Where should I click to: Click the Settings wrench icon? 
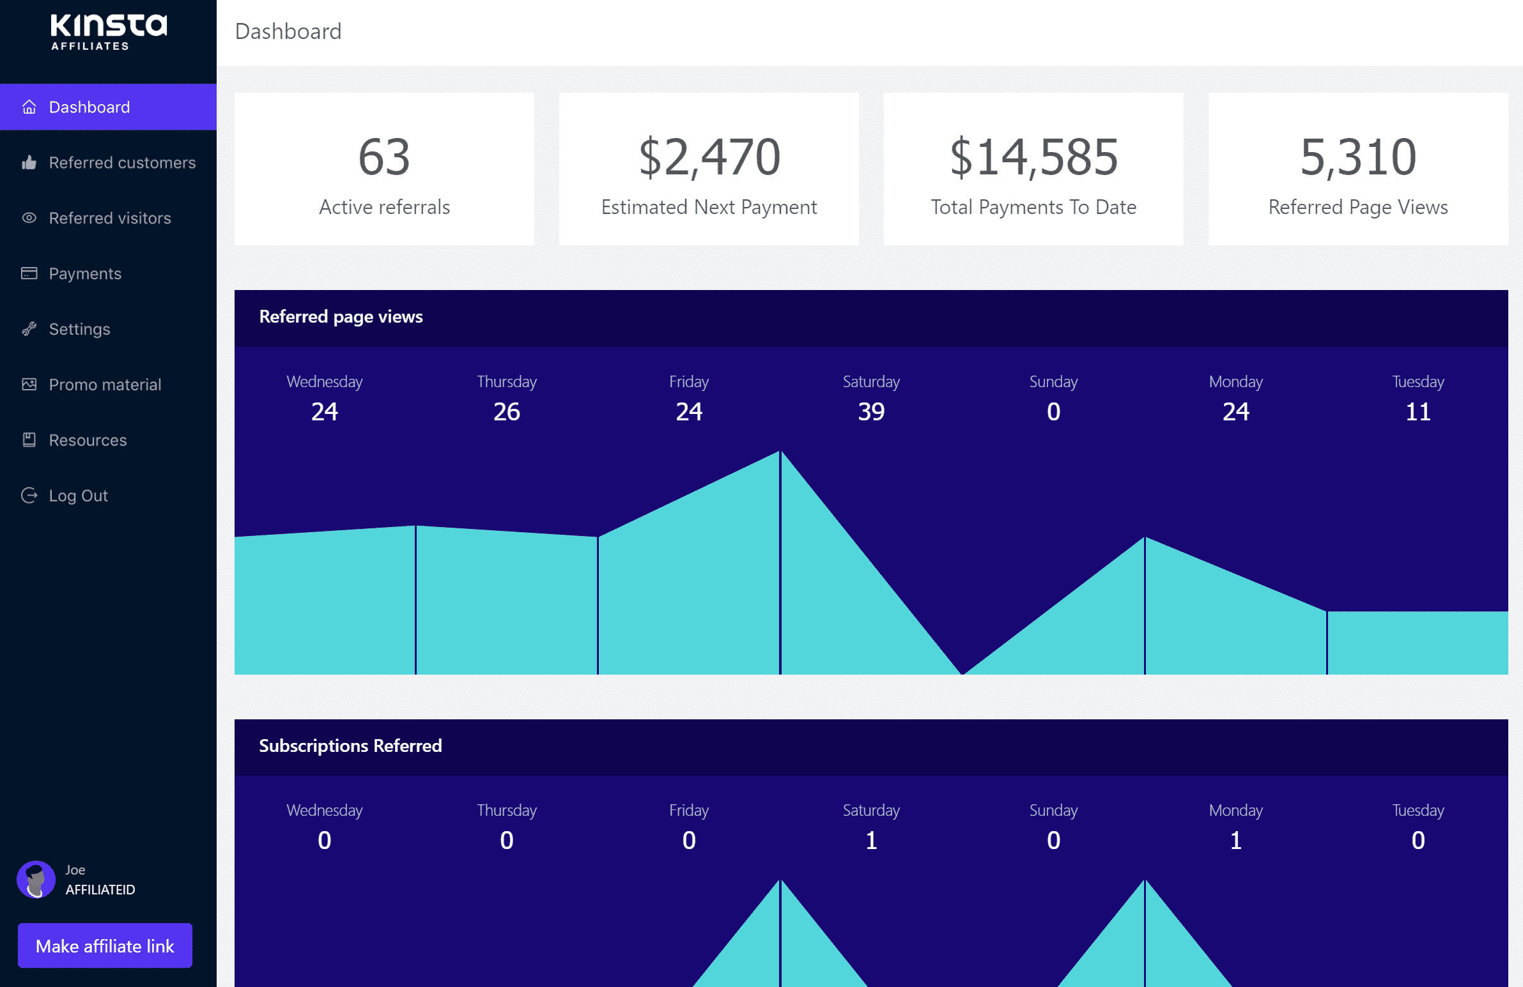[30, 328]
